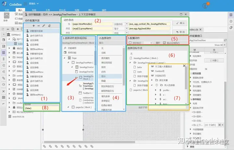This screenshot has width=234, height=150.
Task: Select JavaAggTreeMain ( Block ) target node
Action: pos(146,58)
